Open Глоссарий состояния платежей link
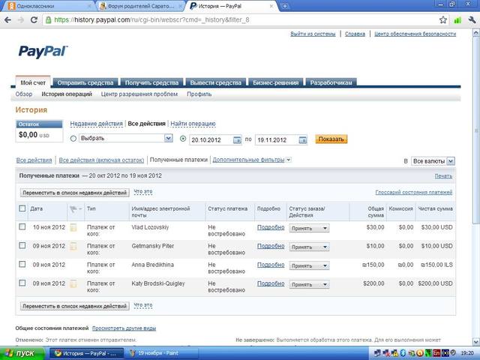 (413, 192)
